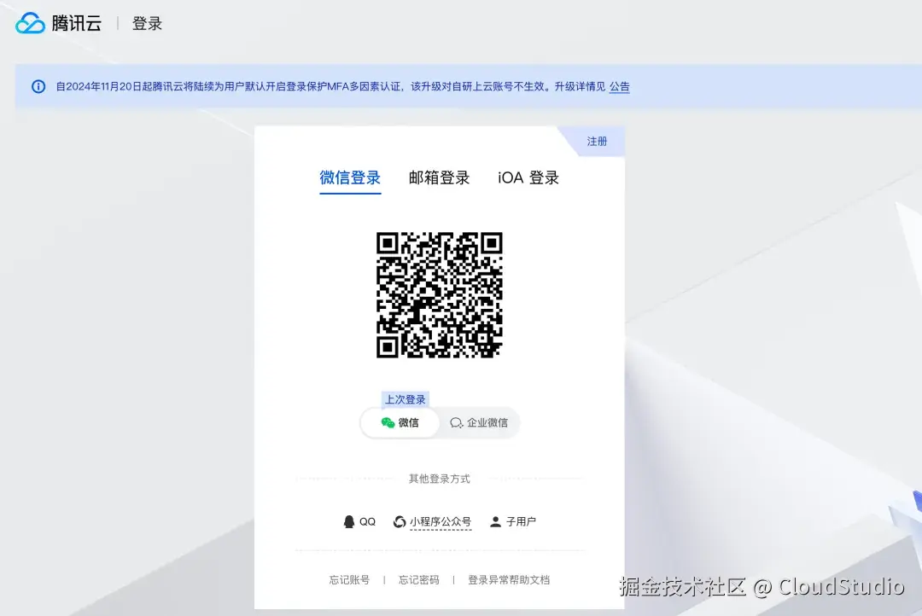Screen dimensions: 922x616
Task: Toggle back to WeChat personal login mode
Action: coord(401,422)
